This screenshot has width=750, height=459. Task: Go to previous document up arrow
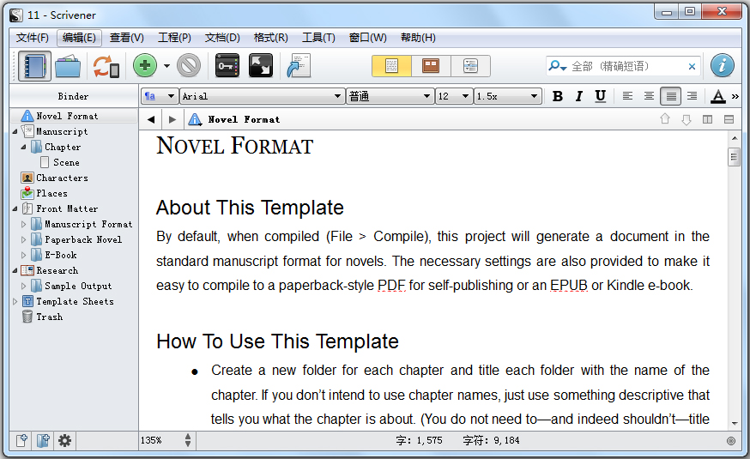point(665,119)
